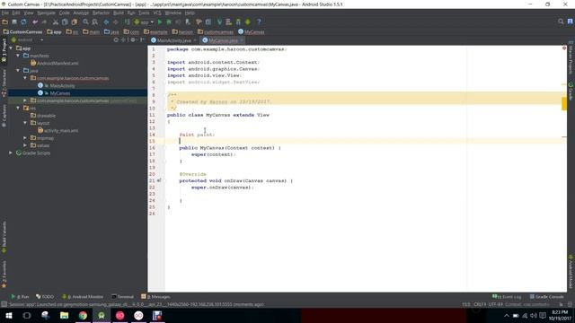The image size is (575, 323).
Task: Open the Refactor menu
Action: coord(101,13)
